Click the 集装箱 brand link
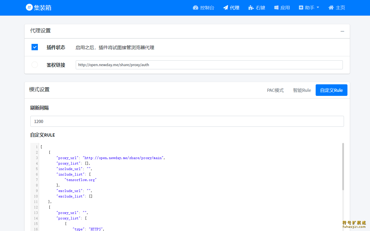The image size is (370, 231). [x=38, y=8]
